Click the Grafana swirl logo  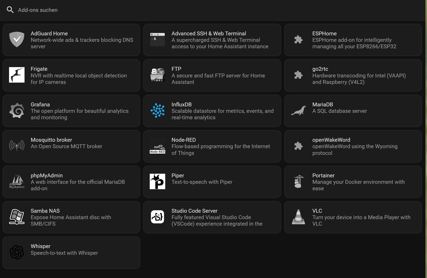17,110
